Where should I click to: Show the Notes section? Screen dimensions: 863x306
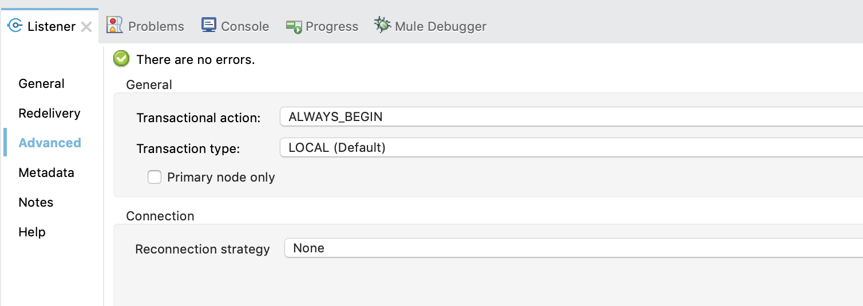[36, 202]
